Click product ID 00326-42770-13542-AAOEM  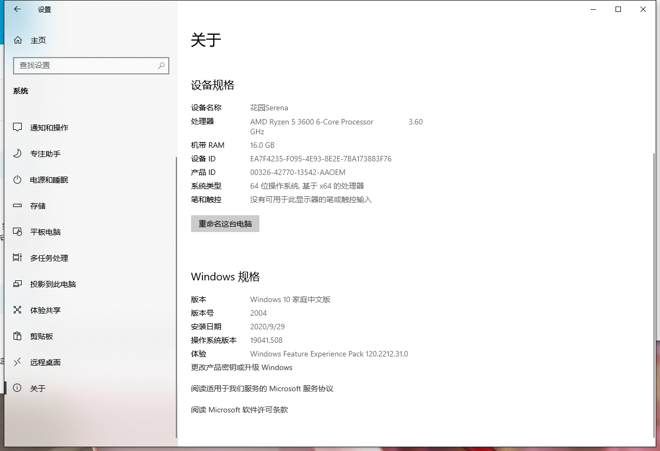[298, 172]
